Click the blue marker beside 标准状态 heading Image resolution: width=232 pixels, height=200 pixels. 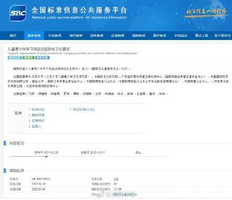tap(5, 143)
